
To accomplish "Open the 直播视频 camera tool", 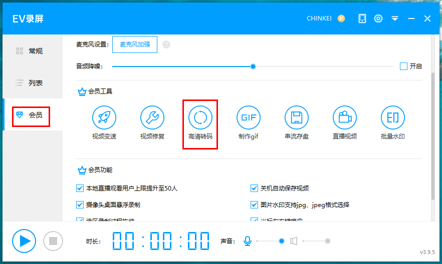I will 345,118.
